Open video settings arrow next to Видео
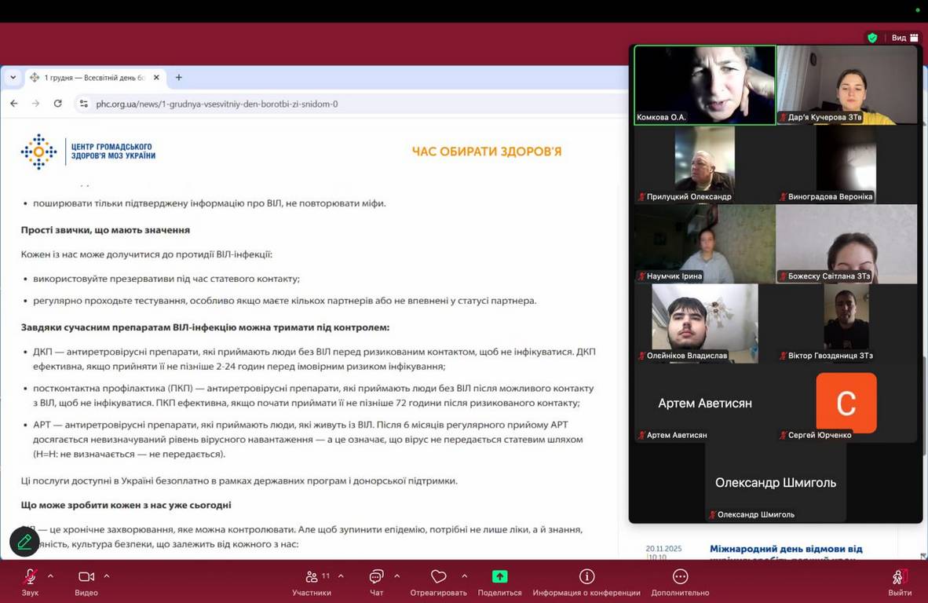Viewport: 928px width, 603px height. pos(107,576)
